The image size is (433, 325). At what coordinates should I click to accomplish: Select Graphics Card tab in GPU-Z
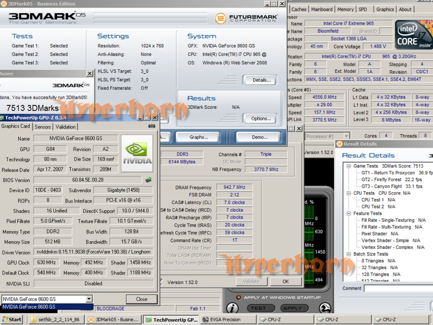pyautogui.click(x=16, y=126)
